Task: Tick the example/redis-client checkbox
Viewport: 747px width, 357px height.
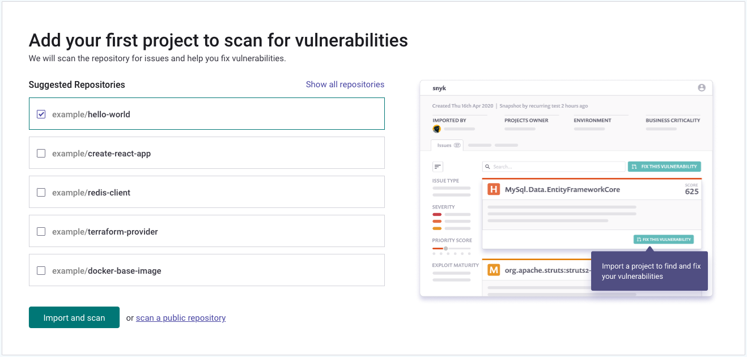Action: [41, 192]
